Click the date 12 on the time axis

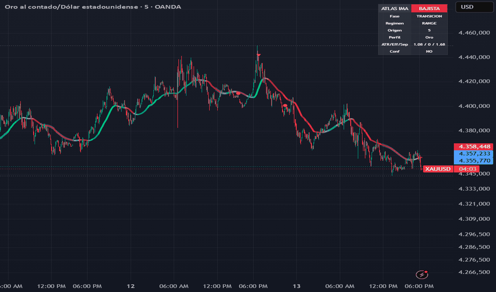[130, 286]
